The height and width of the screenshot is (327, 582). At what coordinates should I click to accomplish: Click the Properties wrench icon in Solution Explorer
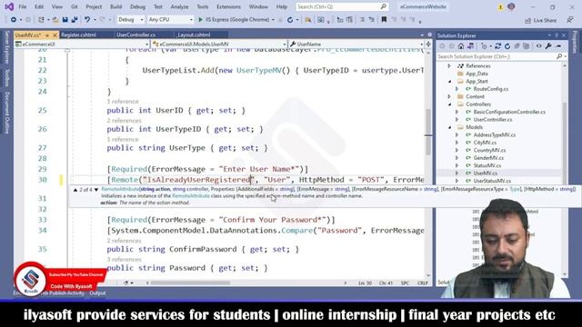pyautogui.click(x=548, y=46)
